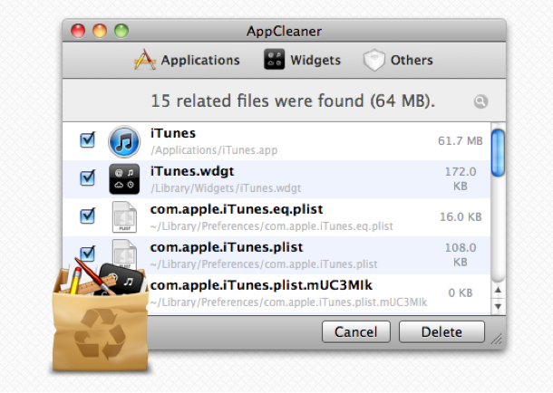553x393 pixels.
Task: Toggle the com.apple.iTunes.eq.plist checkbox
Action: tap(88, 216)
